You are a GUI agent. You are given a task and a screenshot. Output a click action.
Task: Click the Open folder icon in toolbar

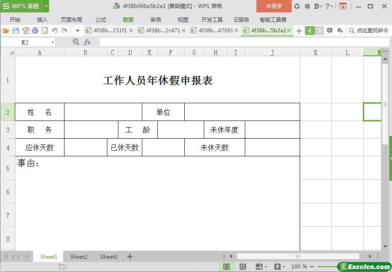[x=6, y=31]
